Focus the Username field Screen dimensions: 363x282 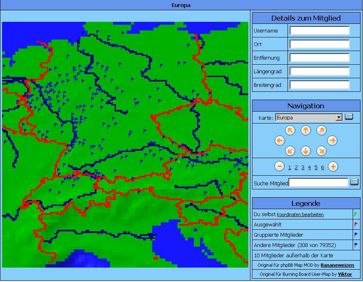[319, 30]
